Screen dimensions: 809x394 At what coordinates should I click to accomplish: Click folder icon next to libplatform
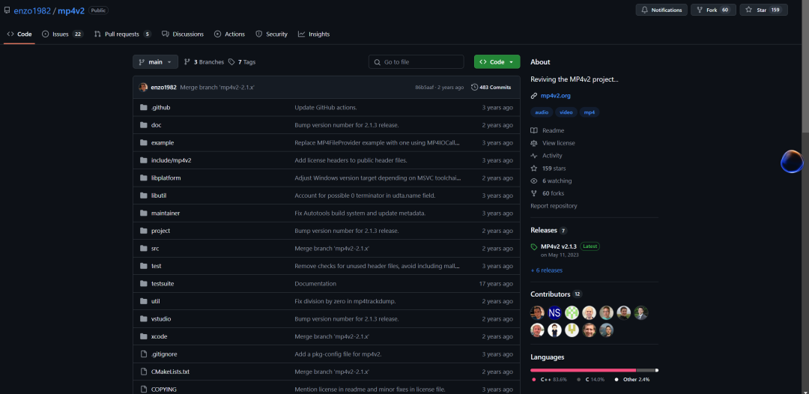click(143, 178)
